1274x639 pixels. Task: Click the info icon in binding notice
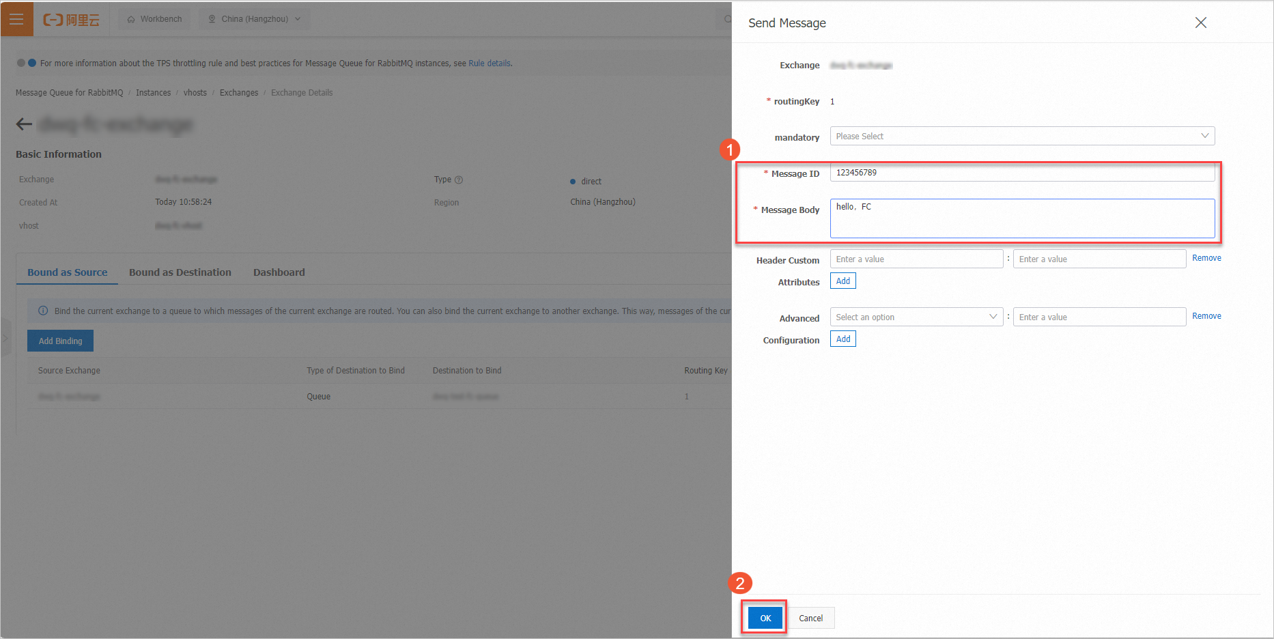point(43,311)
